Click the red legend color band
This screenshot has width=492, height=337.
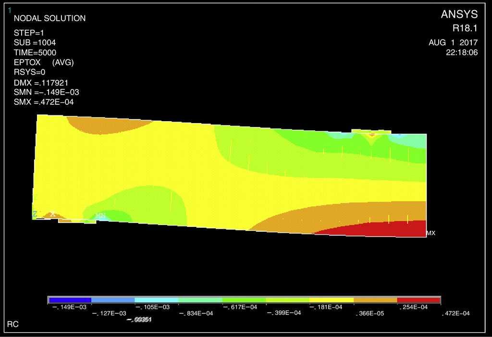tap(418, 300)
